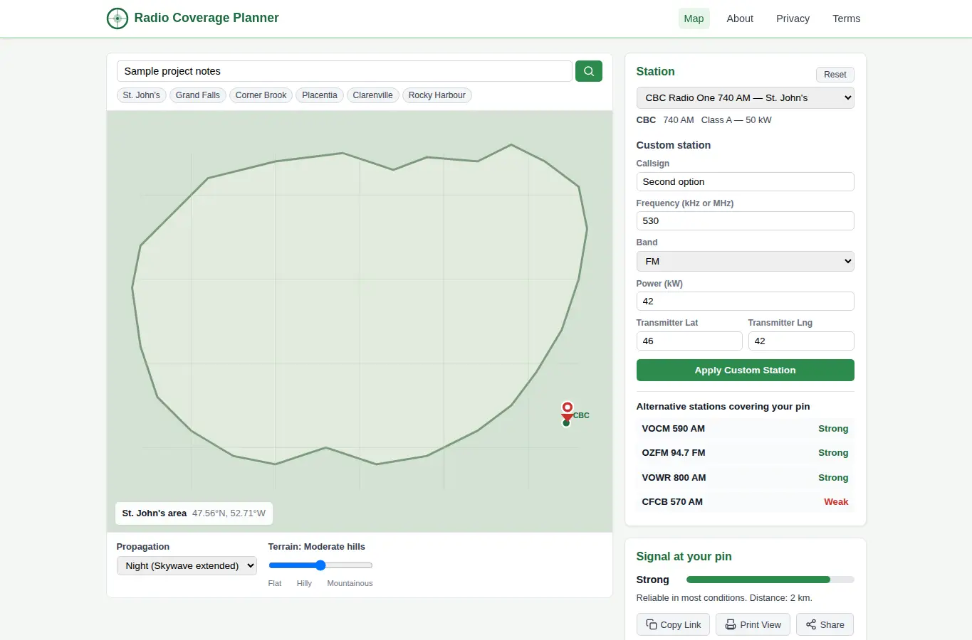
Task: Click the Share button
Action: [x=825, y=624]
